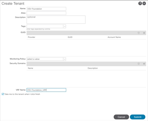Sort by Provider column header
The height and width of the screenshot is (121, 148).
coord(31,37)
